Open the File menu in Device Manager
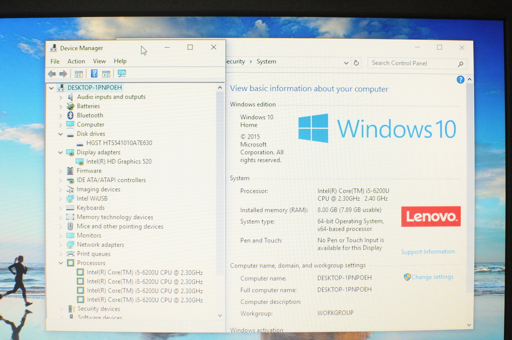 [55, 61]
